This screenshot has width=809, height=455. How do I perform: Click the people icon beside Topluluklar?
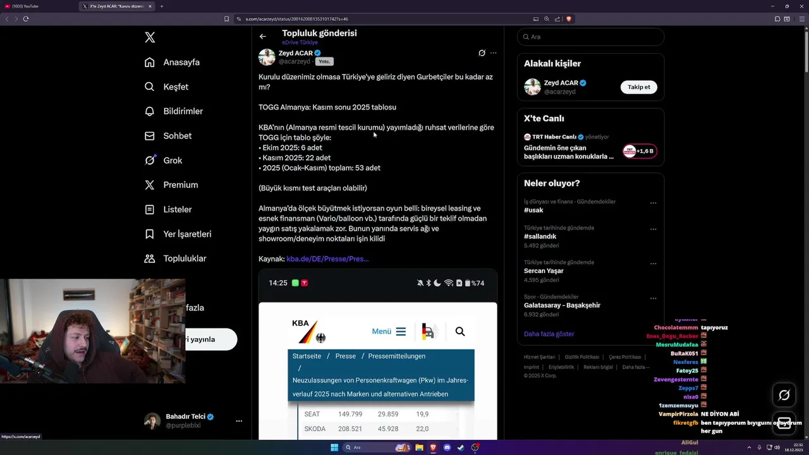click(x=150, y=258)
